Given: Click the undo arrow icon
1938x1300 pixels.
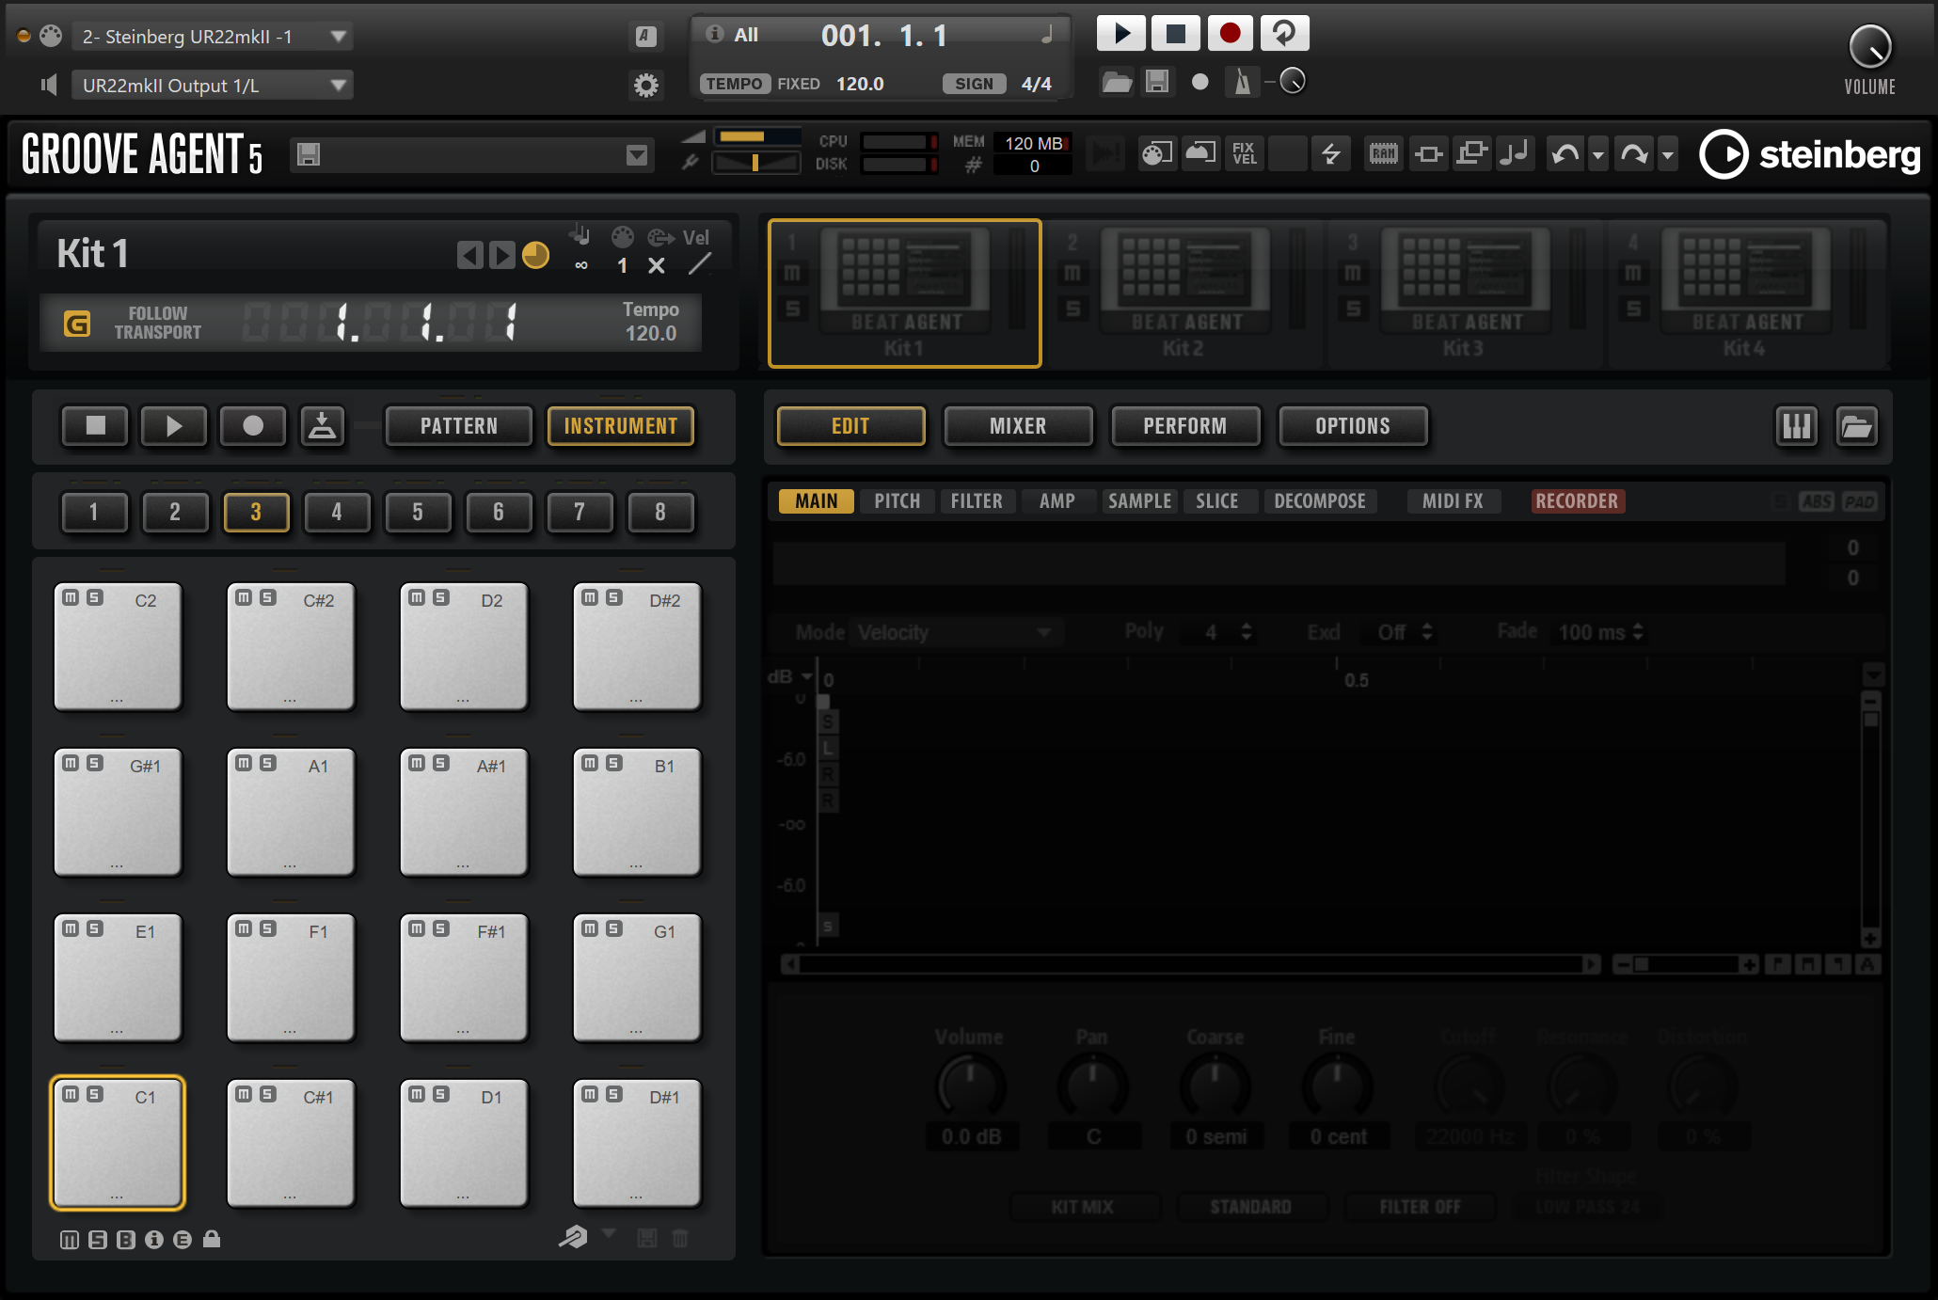Looking at the screenshot, I should [x=1565, y=153].
